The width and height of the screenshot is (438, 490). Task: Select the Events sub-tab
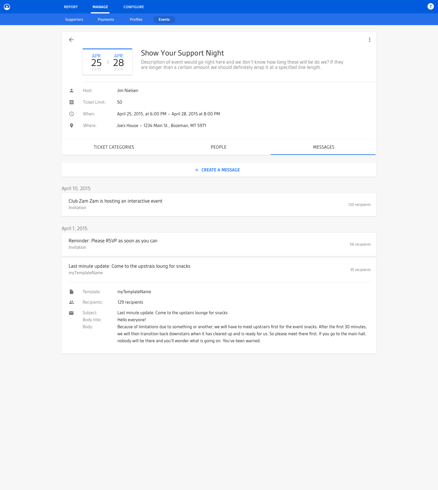(164, 20)
